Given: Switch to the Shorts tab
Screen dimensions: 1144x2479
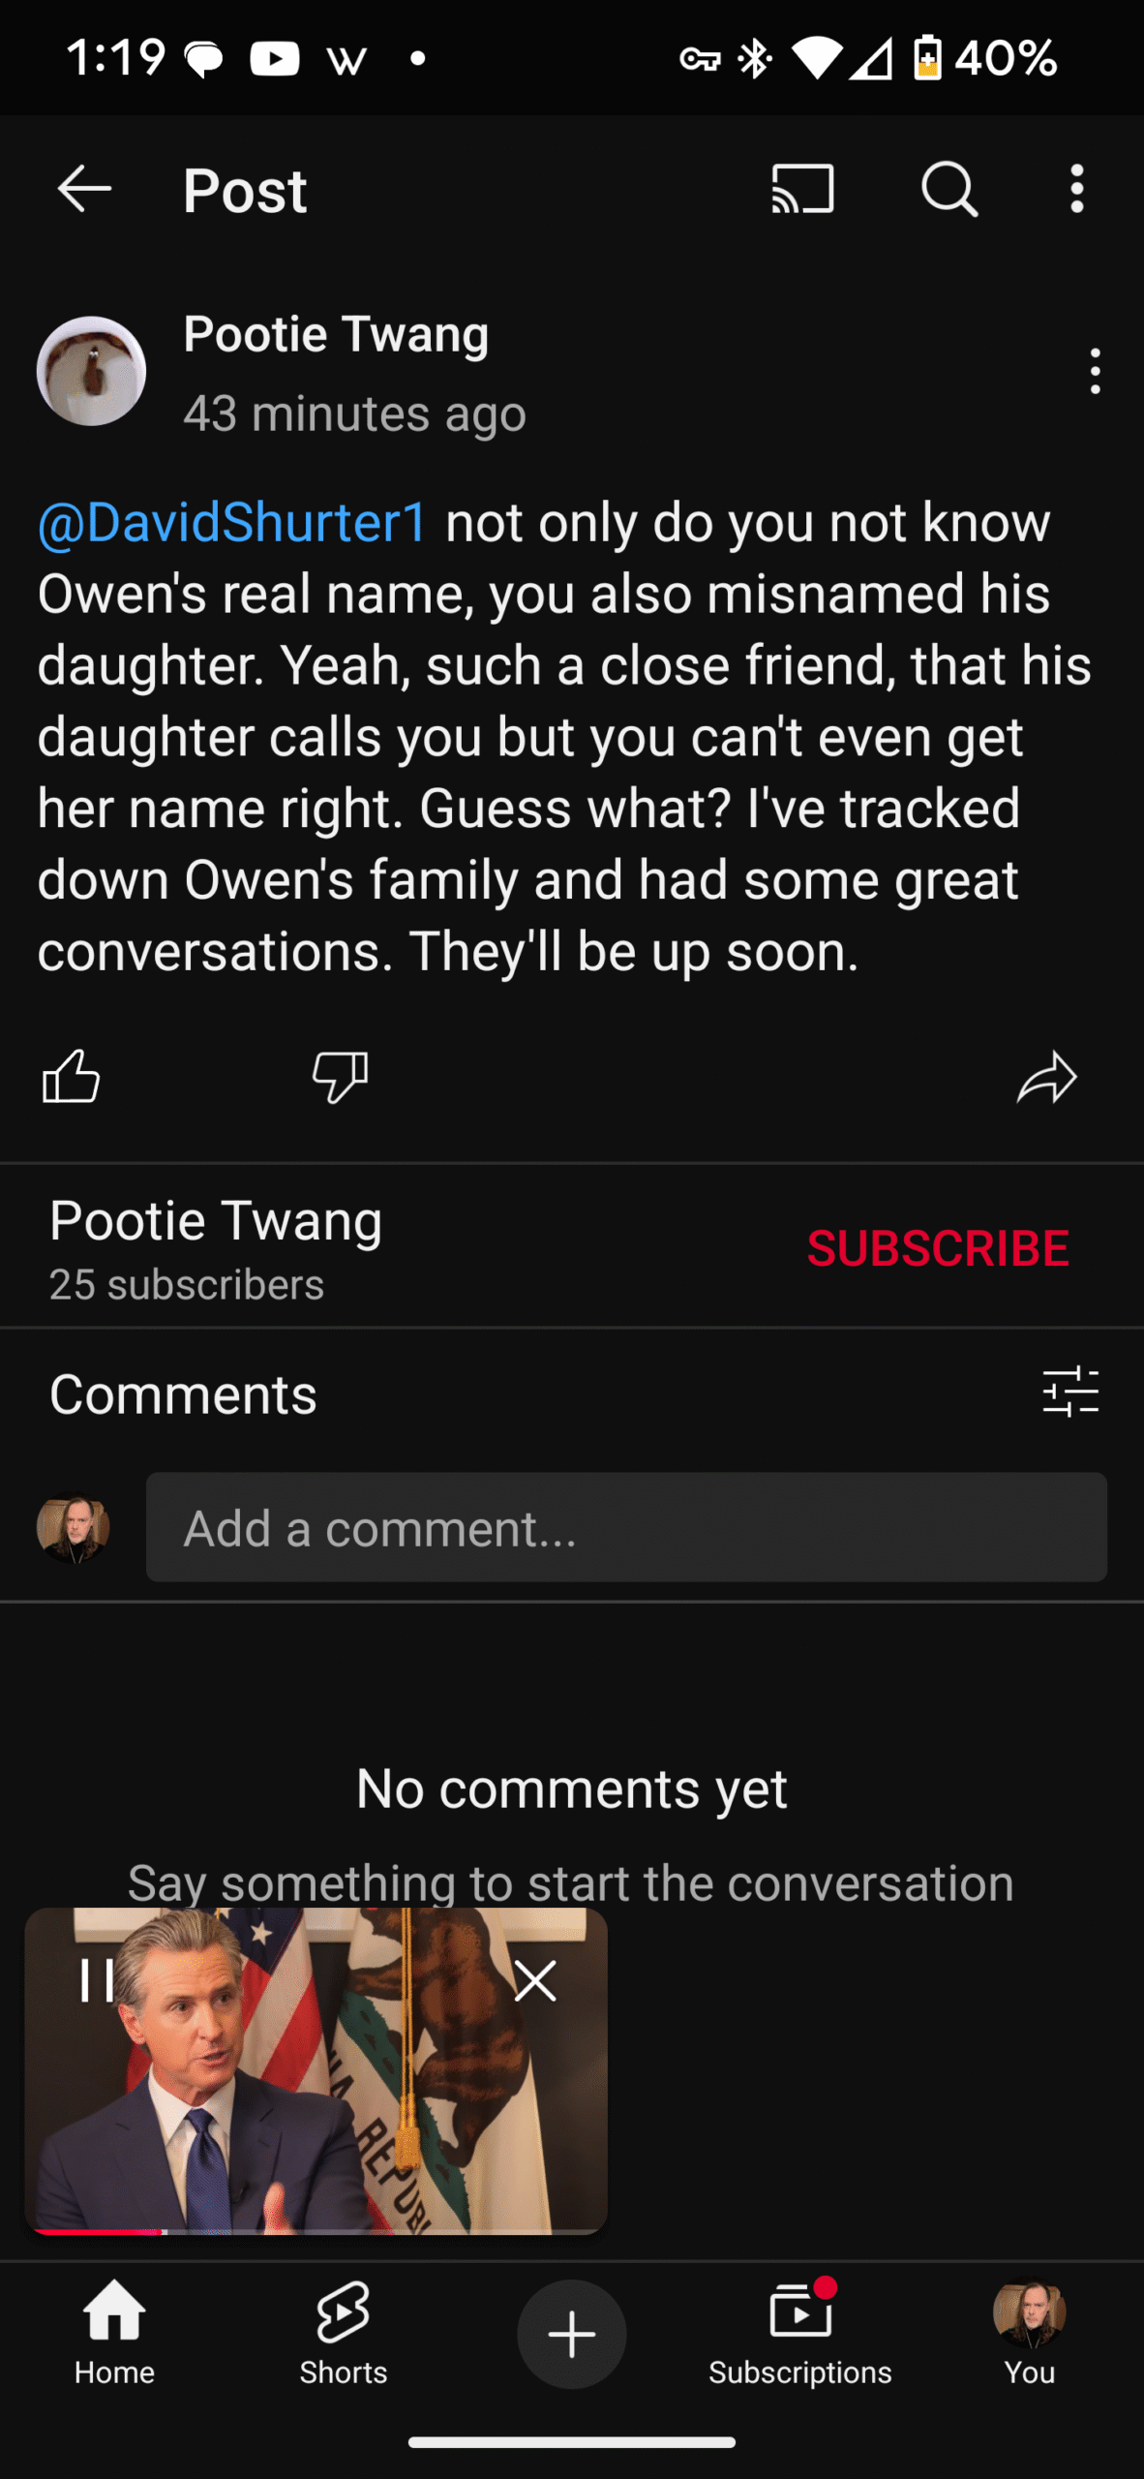Looking at the screenshot, I should click(343, 2334).
